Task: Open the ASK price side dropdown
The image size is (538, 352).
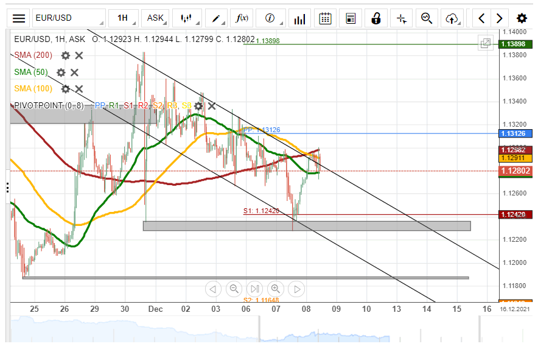Action: [155, 18]
